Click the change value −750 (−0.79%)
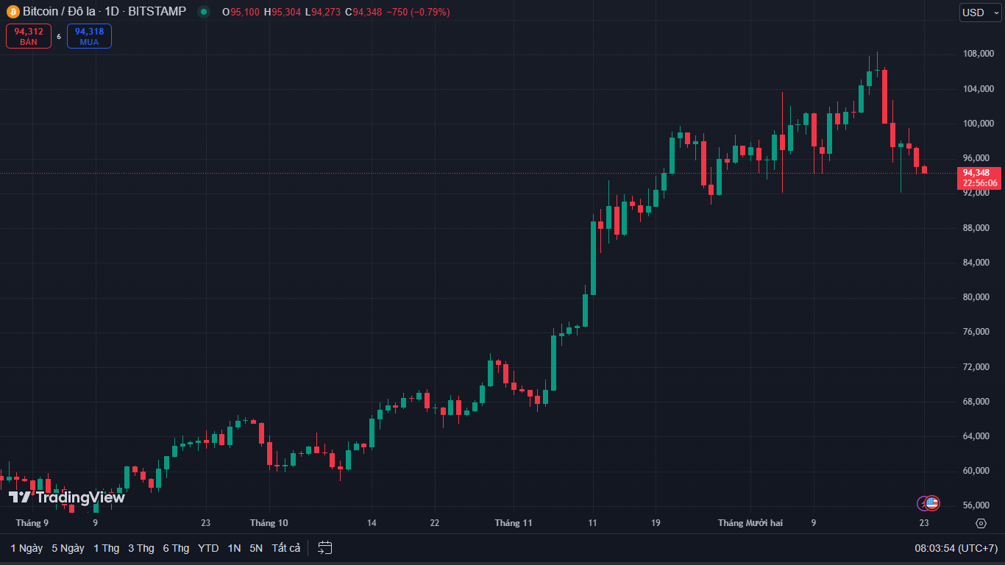This screenshot has height=565, width=1005. [418, 12]
